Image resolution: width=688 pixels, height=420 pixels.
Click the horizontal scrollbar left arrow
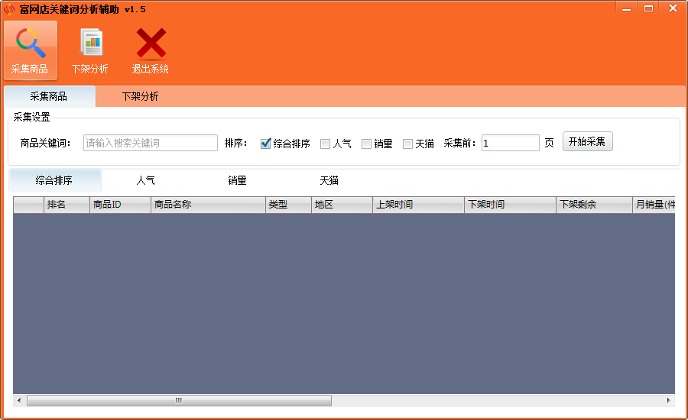(x=19, y=400)
